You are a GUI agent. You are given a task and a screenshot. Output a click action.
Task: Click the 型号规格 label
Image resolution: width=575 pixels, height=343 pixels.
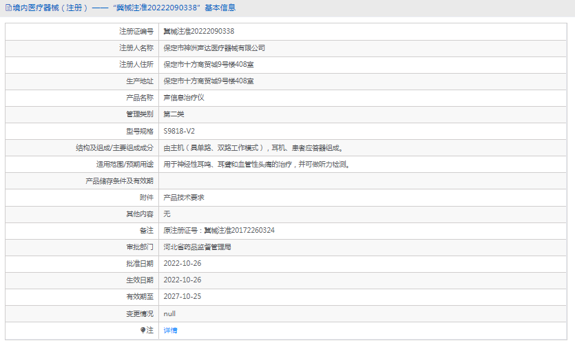140,131
